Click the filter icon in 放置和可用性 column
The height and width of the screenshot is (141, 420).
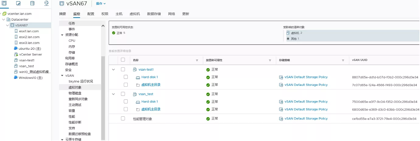coord(270,60)
